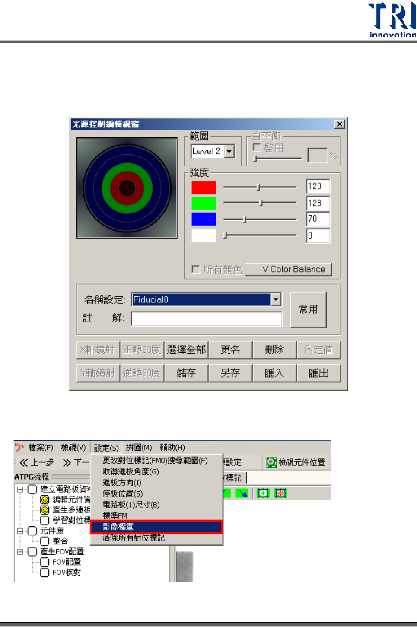Collapse the 元件庫 tree node
The height and width of the screenshot is (627, 417).
point(20,531)
